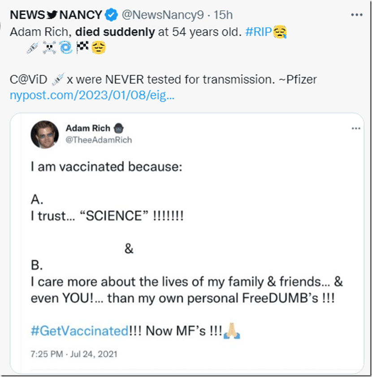Open the outer tweet's more options menu
372x377 pixels.
pyautogui.click(x=356, y=14)
